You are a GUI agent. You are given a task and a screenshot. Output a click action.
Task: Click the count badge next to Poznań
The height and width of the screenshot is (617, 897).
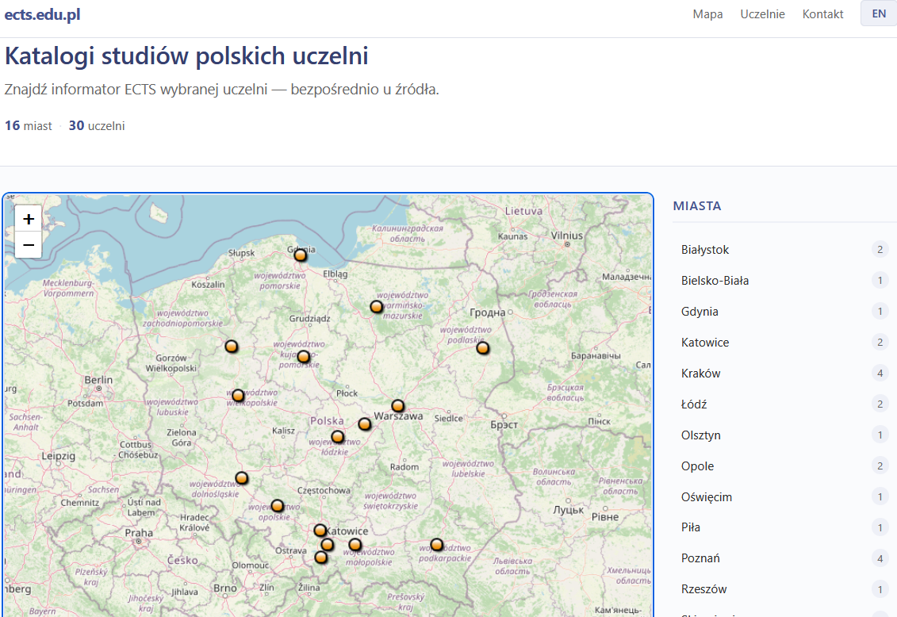(x=880, y=558)
